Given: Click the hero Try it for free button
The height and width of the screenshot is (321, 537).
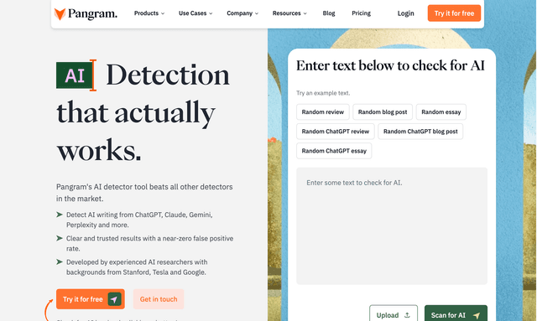Looking at the screenshot, I should point(91,299).
